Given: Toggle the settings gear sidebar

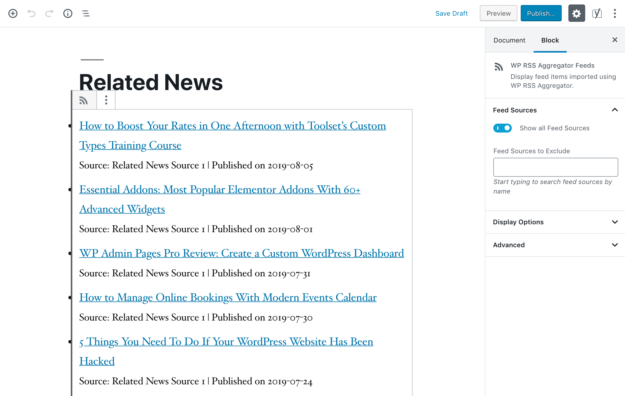Looking at the screenshot, I should tap(577, 13).
